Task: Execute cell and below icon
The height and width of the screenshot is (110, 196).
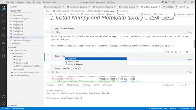Action: click(x=175, y=52)
